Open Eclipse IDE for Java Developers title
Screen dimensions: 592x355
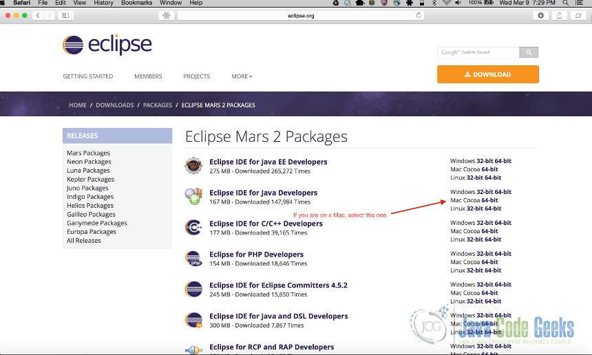(x=264, y=193)
